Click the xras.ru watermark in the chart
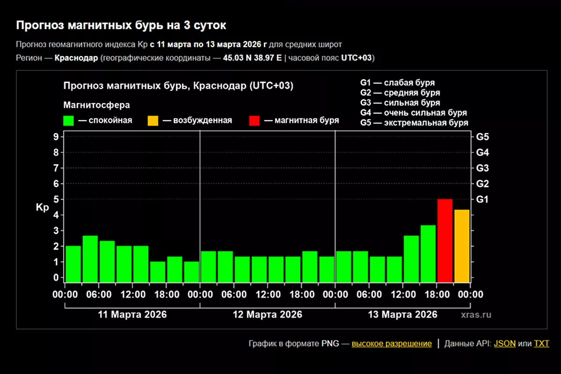 (x=475, y=315)
